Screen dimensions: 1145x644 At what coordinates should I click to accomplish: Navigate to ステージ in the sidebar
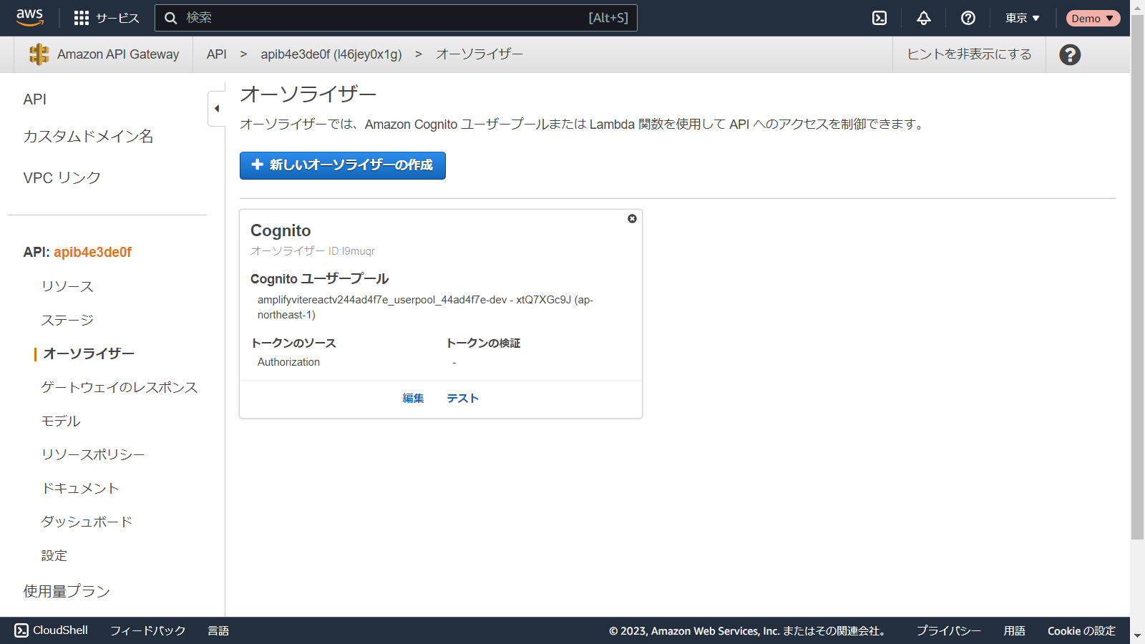(x=68, y=320)
